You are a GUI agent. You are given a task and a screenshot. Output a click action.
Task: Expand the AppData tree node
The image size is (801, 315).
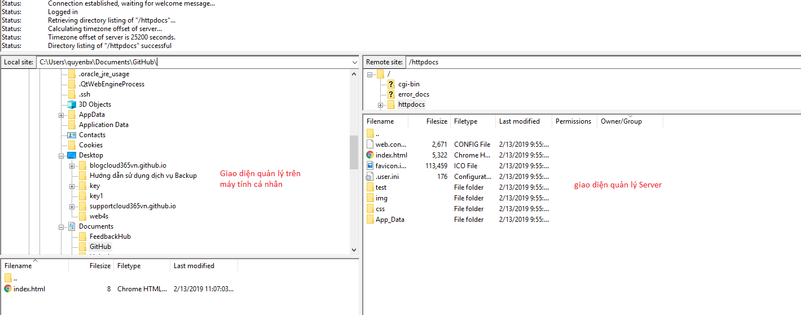click(x=61, y=115)
